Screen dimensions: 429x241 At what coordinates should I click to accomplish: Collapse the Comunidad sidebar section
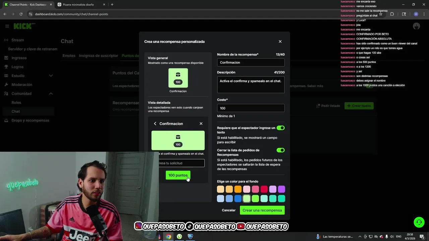tap(51, 93)
